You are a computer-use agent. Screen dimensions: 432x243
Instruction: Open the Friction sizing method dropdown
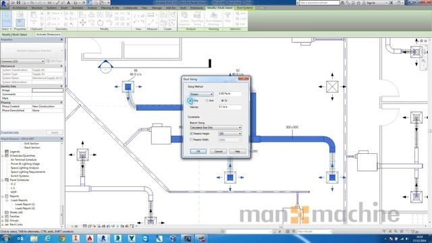click(201, 94)
